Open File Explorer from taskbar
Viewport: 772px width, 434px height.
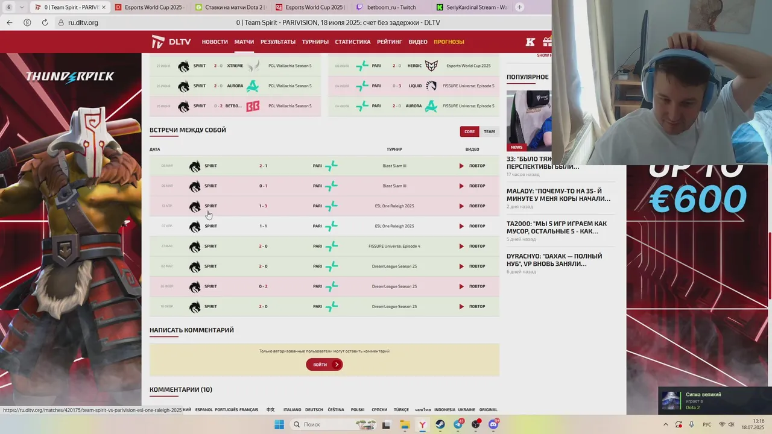coord(405,424)
